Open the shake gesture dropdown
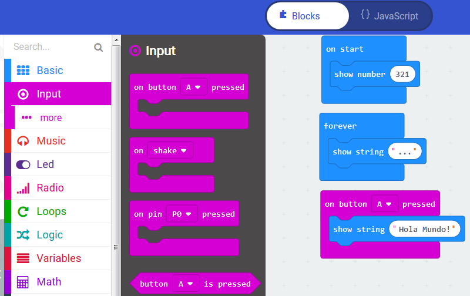The height and width of the screenshot is (296, 470). [170, 151]
